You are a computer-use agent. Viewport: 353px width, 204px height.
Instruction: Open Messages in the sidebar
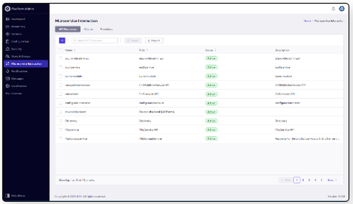tap(17, 78)
